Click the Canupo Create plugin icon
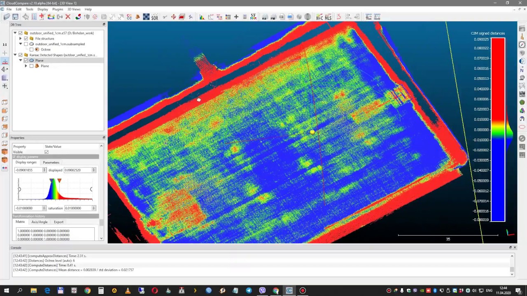Viewport: 527px width, 296px height. (x=369, y=17)
